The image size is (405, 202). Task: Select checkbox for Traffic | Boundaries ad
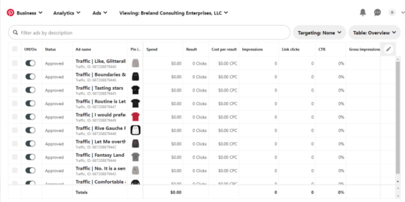(15, 77)
